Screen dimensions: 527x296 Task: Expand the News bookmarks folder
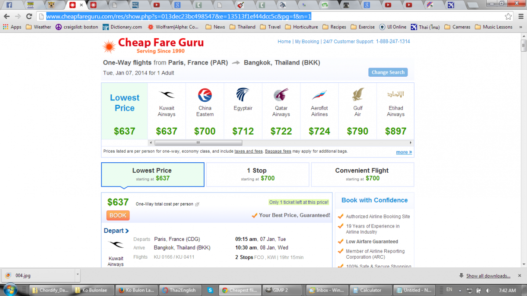215,27
